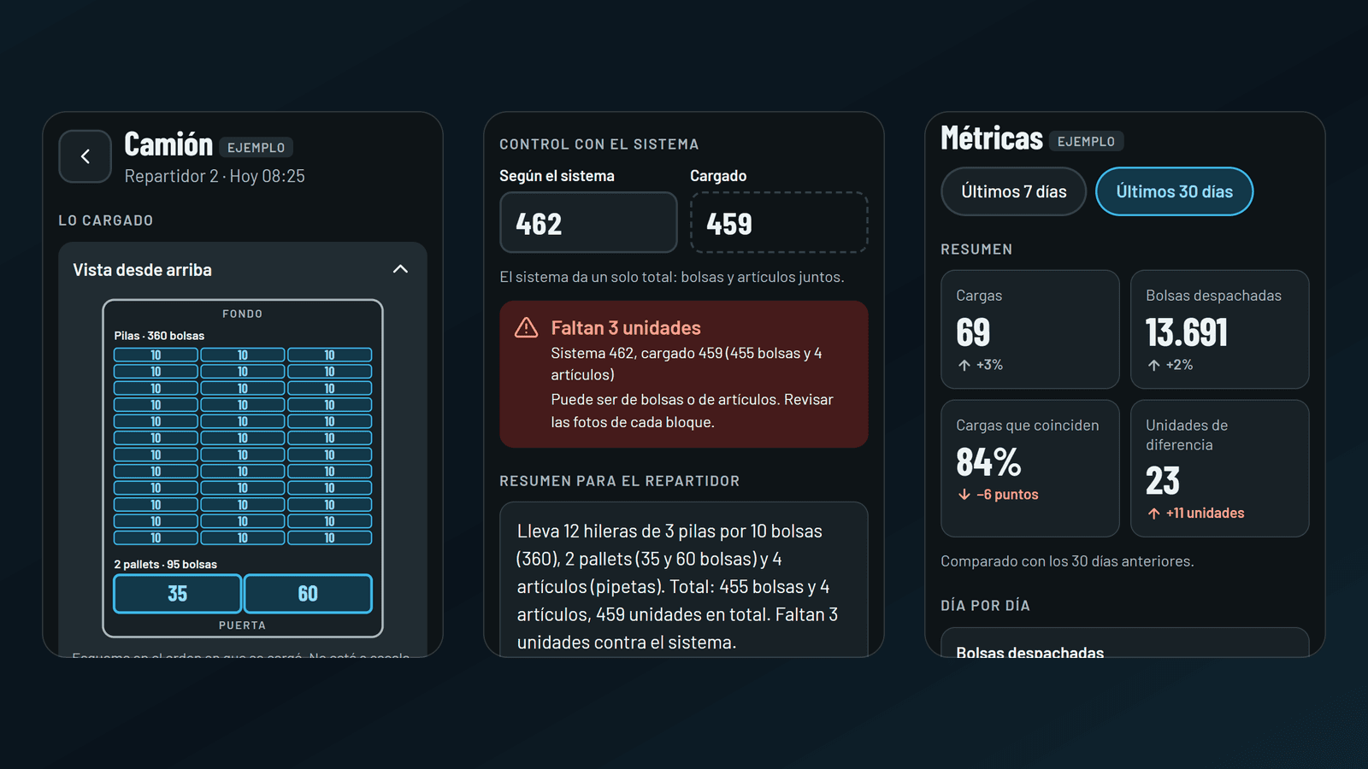Screen dimensions: 1368x769
Task: Select the Últimos 30 días filter
Action: coord(1175,191)
